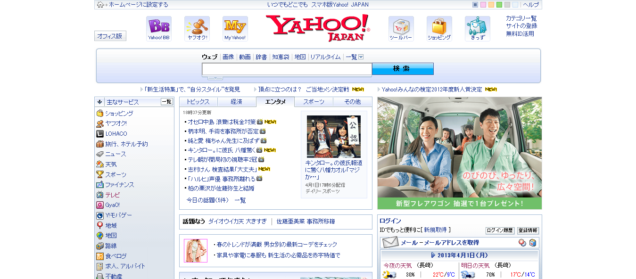636x279 pixels.
Task: Click the 旅行、ホテル予約 suitcase icon
Action: pos(100,144)
